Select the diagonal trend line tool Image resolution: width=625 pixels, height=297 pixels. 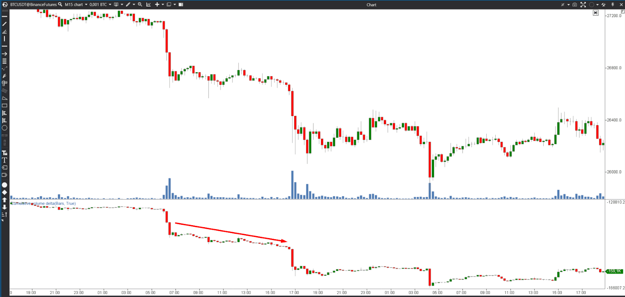[x=5, y=24]
